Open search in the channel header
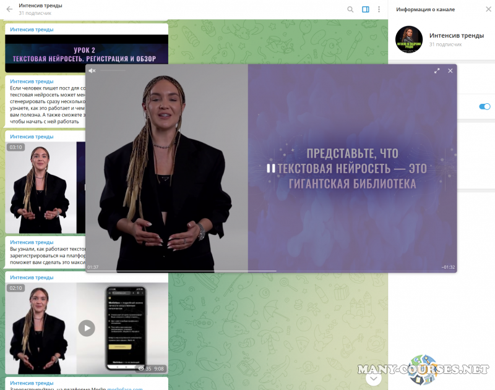 click(350, 9)
